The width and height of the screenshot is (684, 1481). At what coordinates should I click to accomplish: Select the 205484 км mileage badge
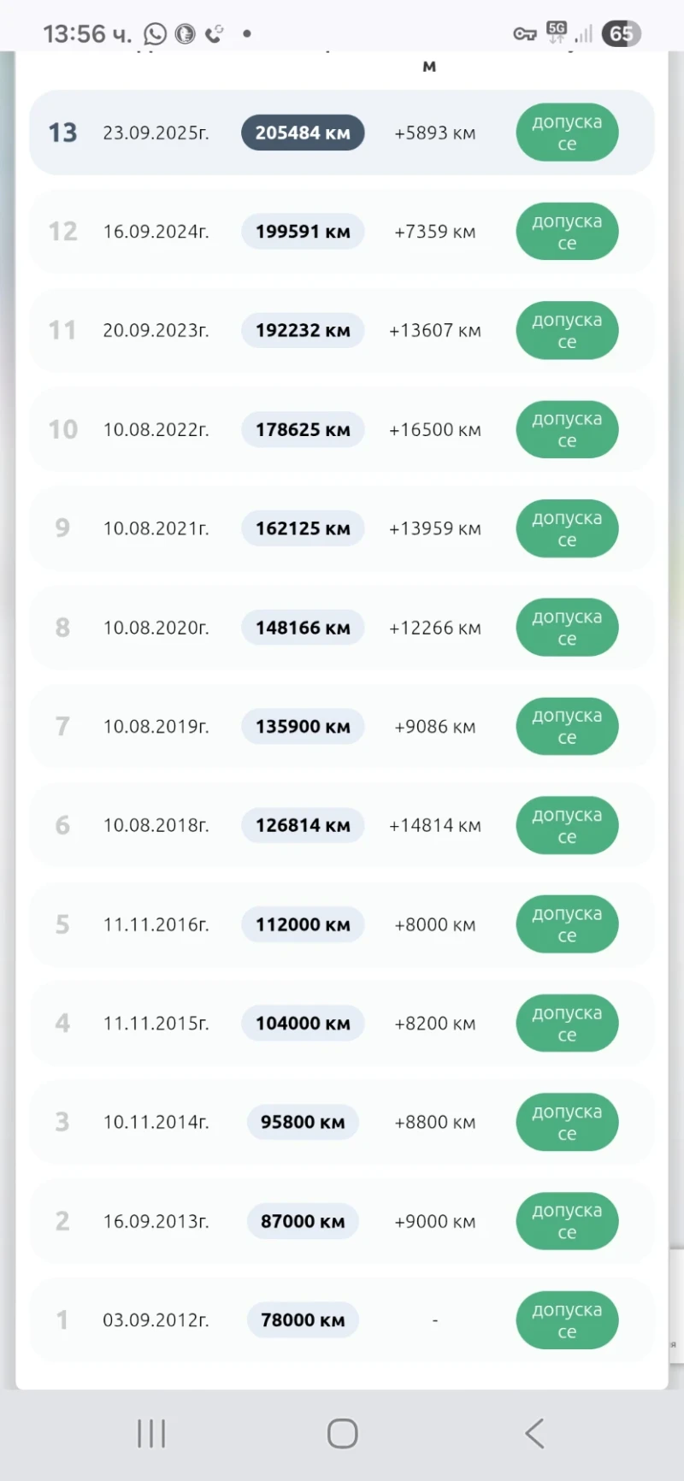pos(303,133)
